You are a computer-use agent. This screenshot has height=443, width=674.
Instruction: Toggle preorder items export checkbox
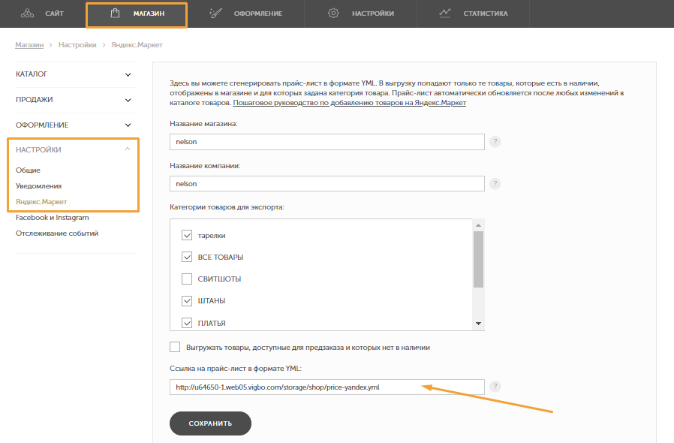click(x=176, y=347)
